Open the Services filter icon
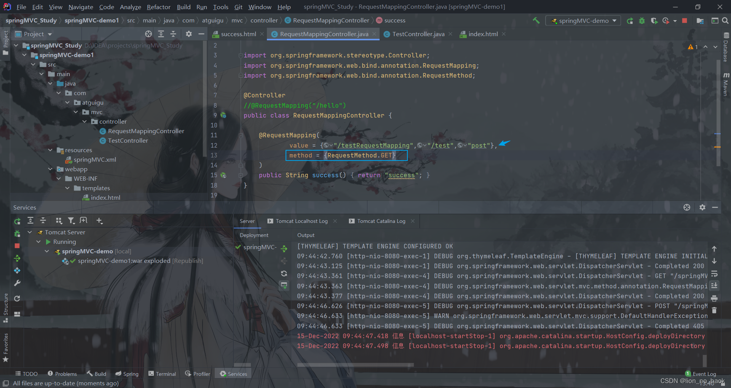Screen dimensions: 731x388 [71, 221]
